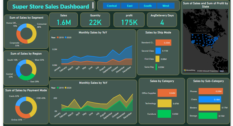Click the blue Chairs bar

(x=209, y=100)
